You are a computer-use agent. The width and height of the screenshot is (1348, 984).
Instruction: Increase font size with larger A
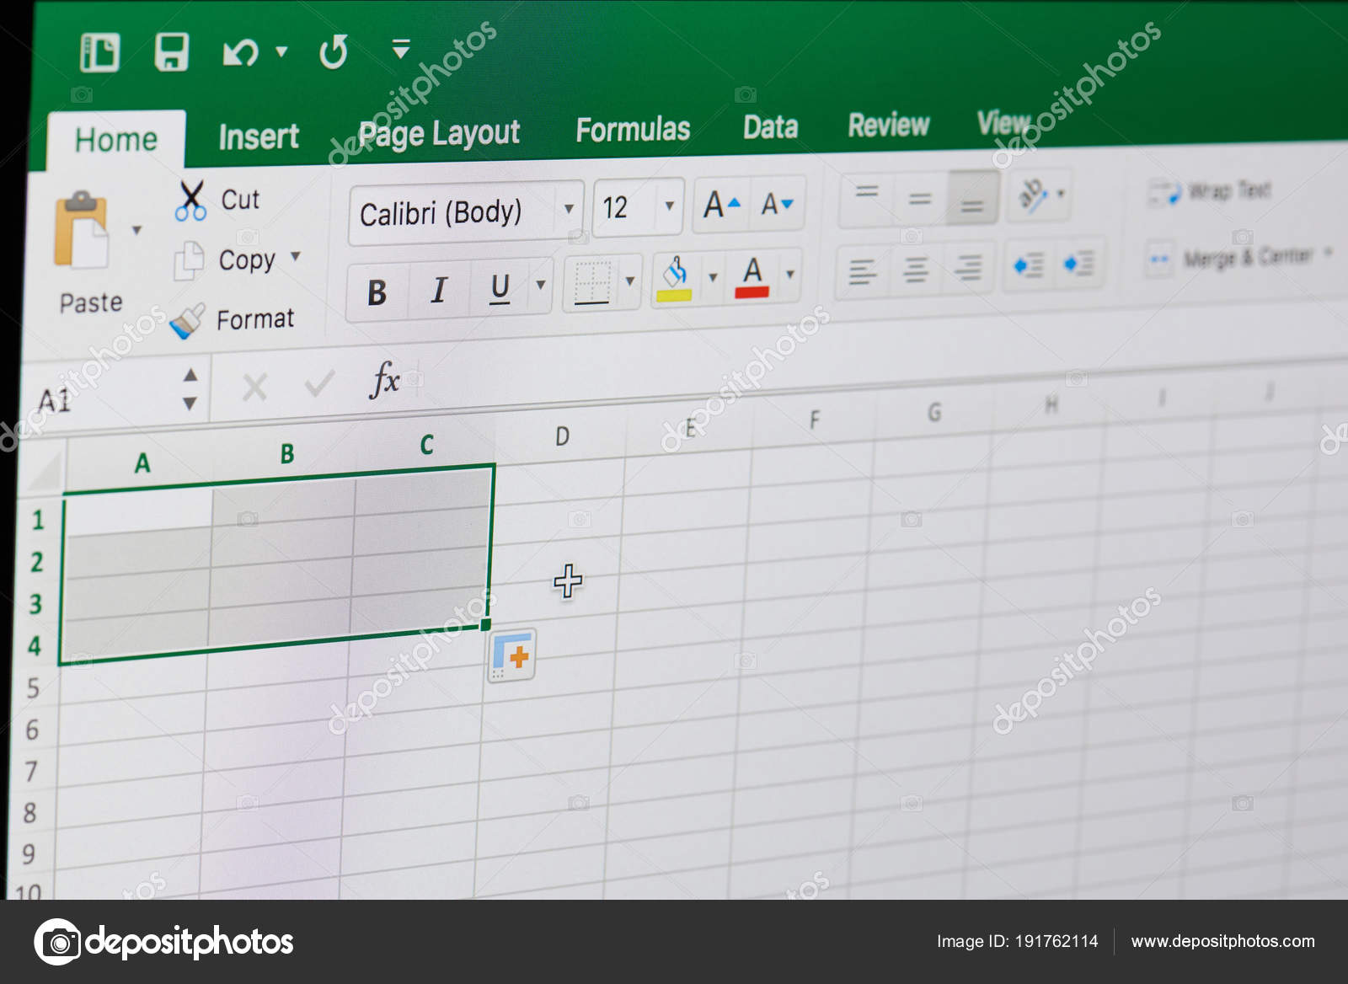[722, 204]
